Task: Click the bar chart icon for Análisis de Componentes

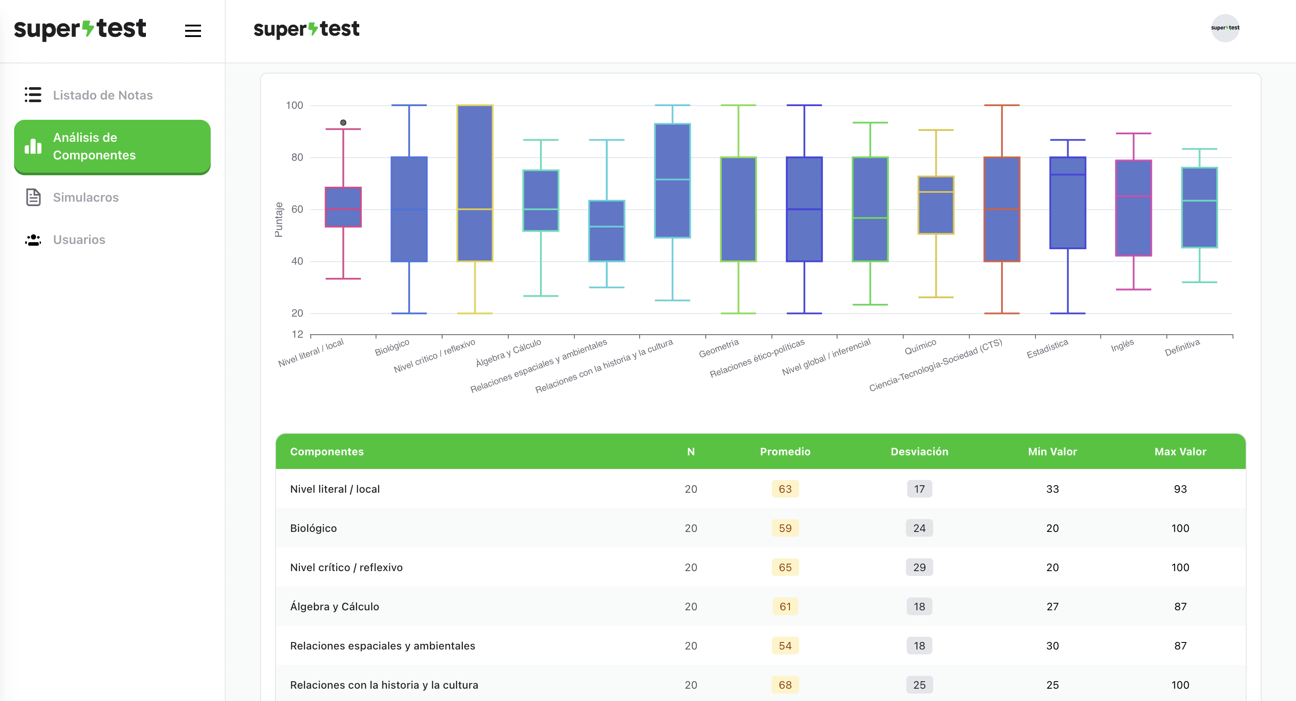Action: pyautogui.click(x=33, y=146)
